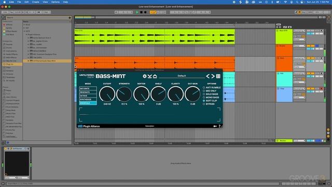Fold the Bass GTR track

278,31
